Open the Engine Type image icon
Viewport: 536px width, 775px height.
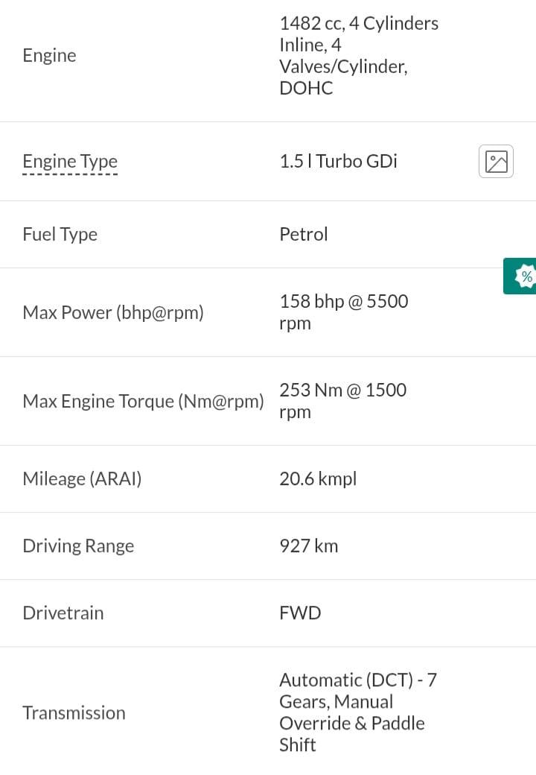point(496,161)
